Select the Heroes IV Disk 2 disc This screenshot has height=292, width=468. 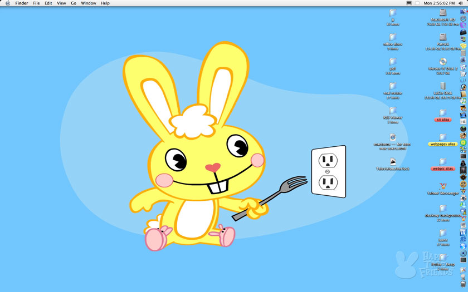click(443, 61)
